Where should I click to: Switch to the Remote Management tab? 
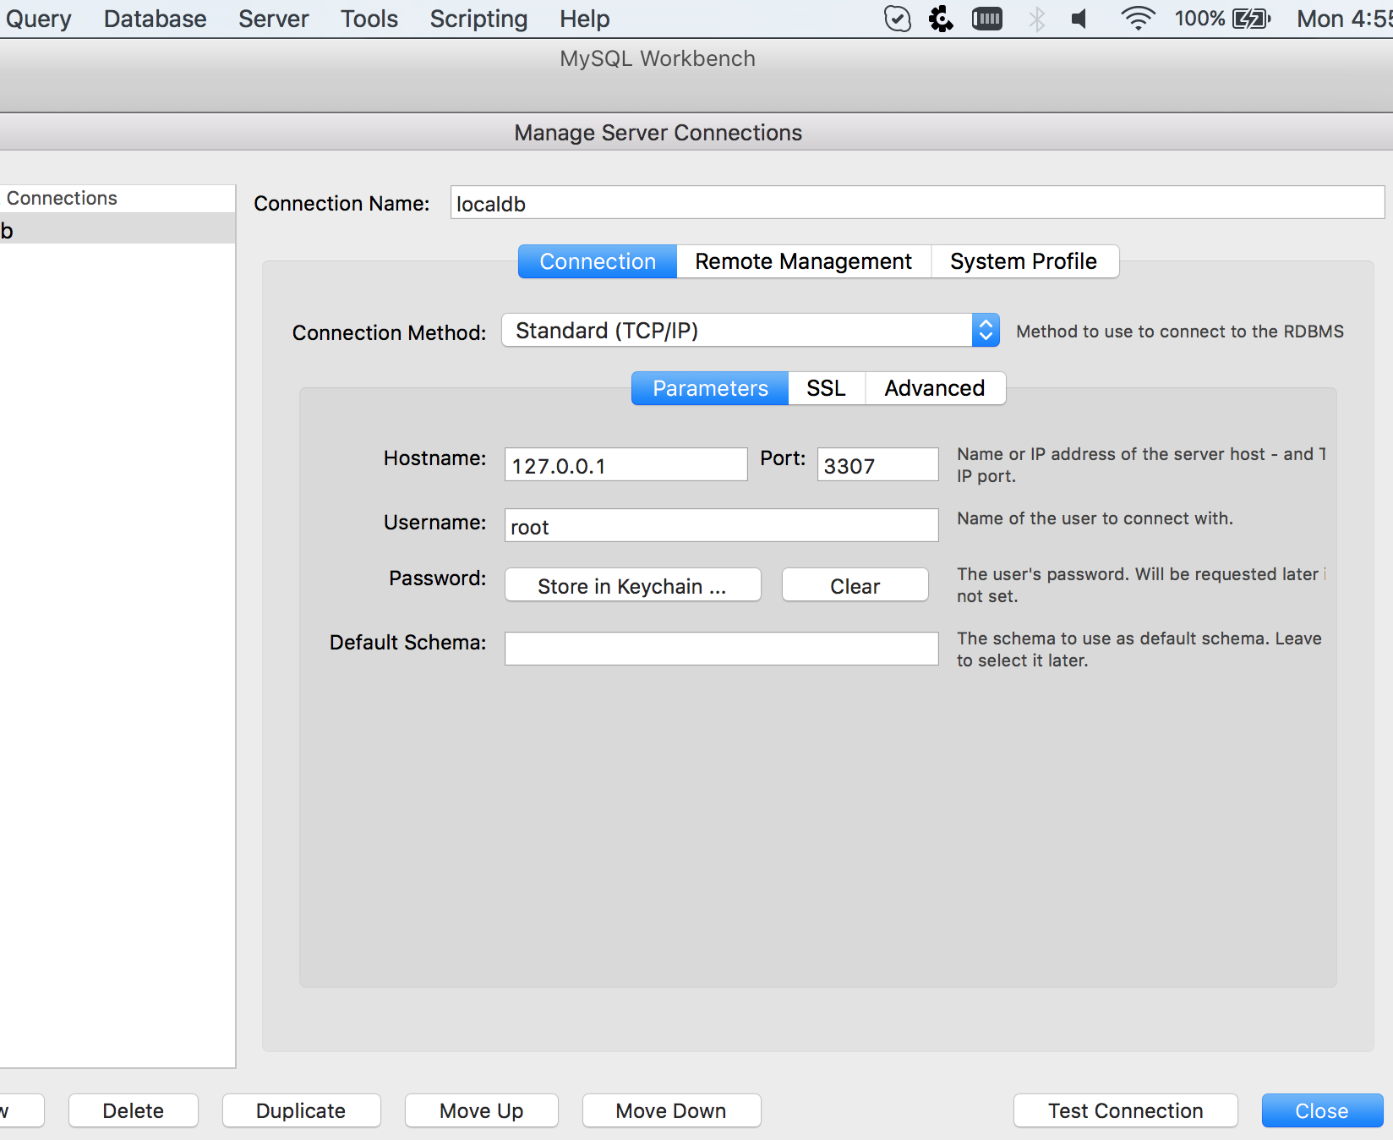pos(804,261)
